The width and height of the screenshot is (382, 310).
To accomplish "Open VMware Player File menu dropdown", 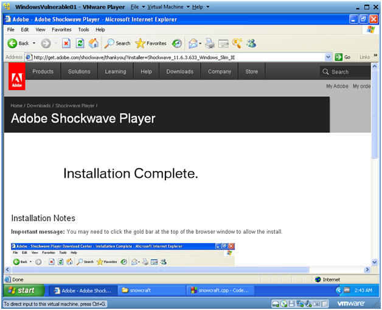I will [x=137, y=7].
